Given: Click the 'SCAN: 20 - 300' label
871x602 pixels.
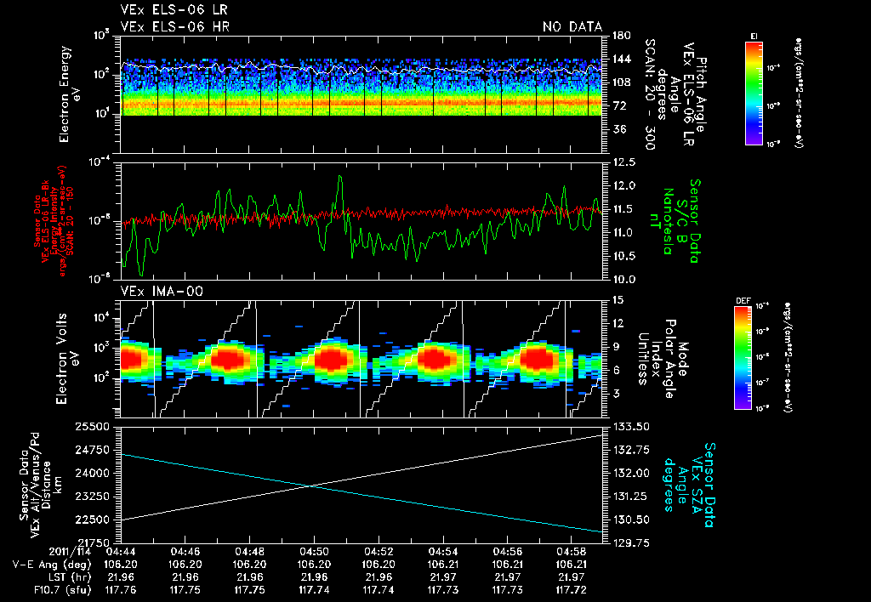Looking at the screenshot, I should pos(649,94).
